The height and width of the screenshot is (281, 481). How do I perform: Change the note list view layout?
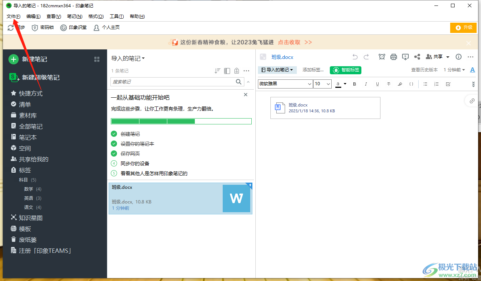(x=227, y=71)
